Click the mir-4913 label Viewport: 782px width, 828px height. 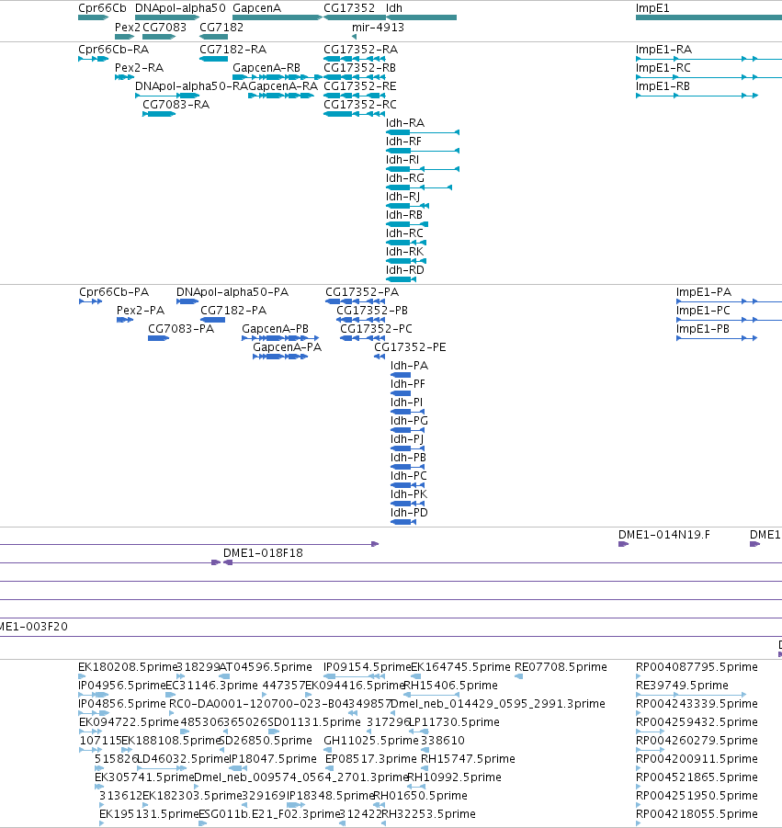coord(378,28)
